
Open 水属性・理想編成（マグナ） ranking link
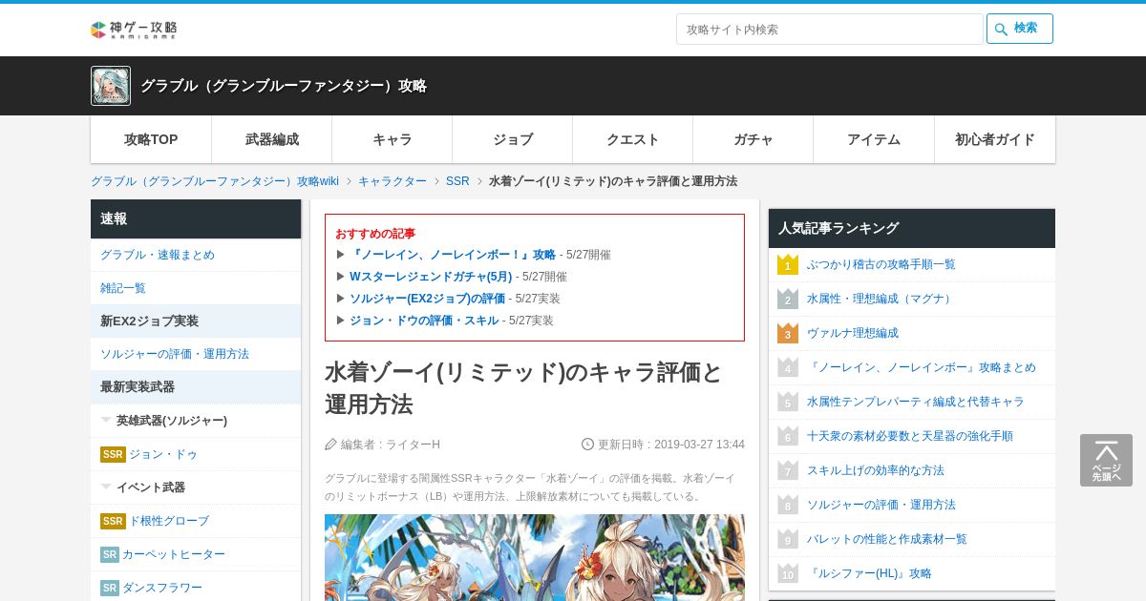[881, 299]
